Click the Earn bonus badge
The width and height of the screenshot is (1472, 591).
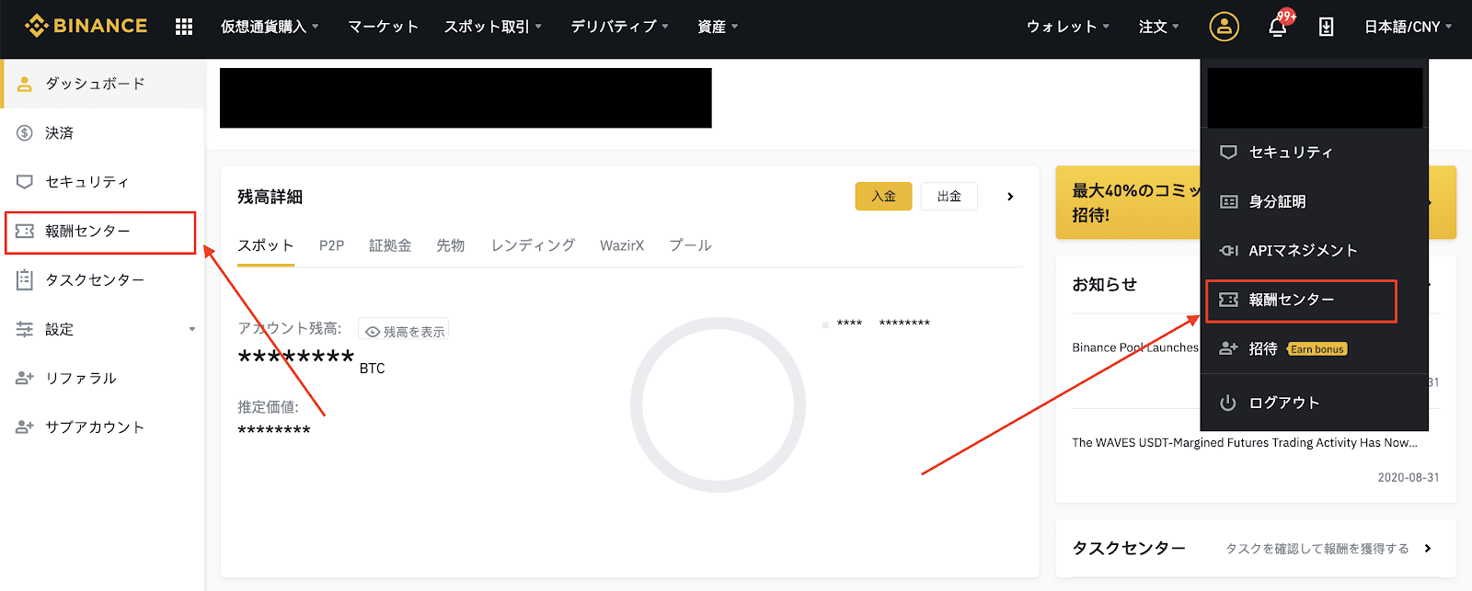click(1317, 349)
